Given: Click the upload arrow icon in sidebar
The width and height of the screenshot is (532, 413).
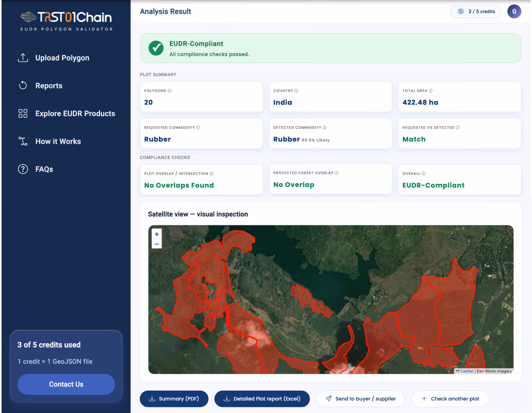Looking at the screenshot, I should [x=23, y=58].
